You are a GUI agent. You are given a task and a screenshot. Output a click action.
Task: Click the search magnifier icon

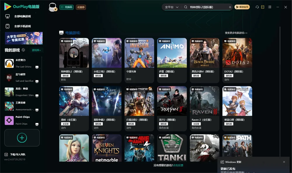pyautogui.click(x=186, y=7)
